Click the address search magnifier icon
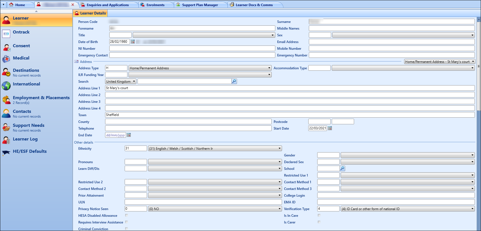This screenshot has width=481, height=231. (x=234, y=81)
